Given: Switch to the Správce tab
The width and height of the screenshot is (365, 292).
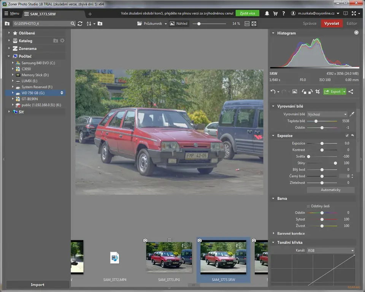Looking at the screenshot, I should tap(309, 24).
